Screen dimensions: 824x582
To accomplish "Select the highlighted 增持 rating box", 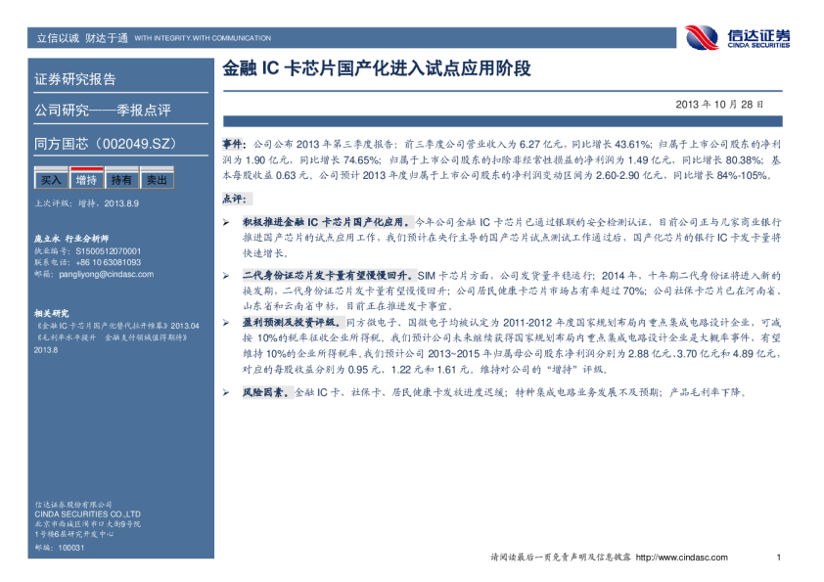I will click(x=86, y=181).
